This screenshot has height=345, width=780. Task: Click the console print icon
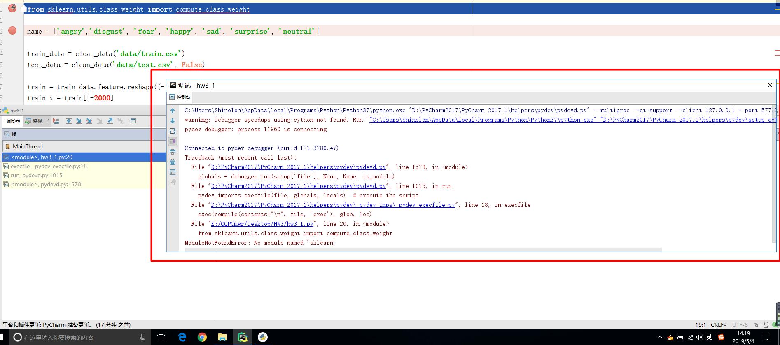pos(173,152)
